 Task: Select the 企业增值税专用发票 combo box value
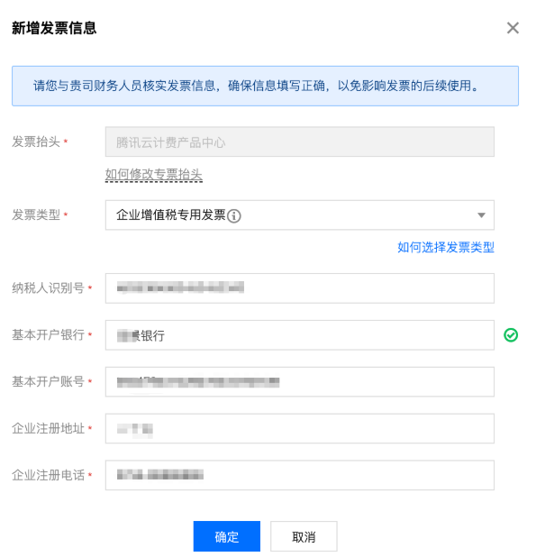pos(300,215)
